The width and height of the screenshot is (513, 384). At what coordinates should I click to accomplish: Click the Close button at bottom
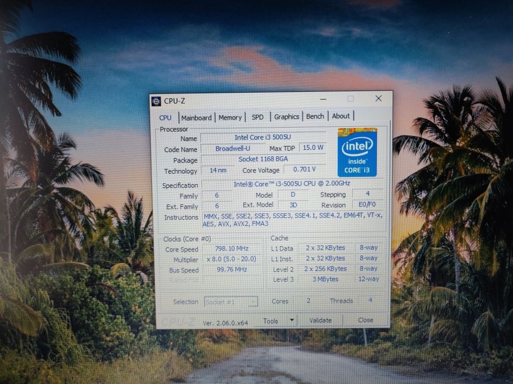365,320
